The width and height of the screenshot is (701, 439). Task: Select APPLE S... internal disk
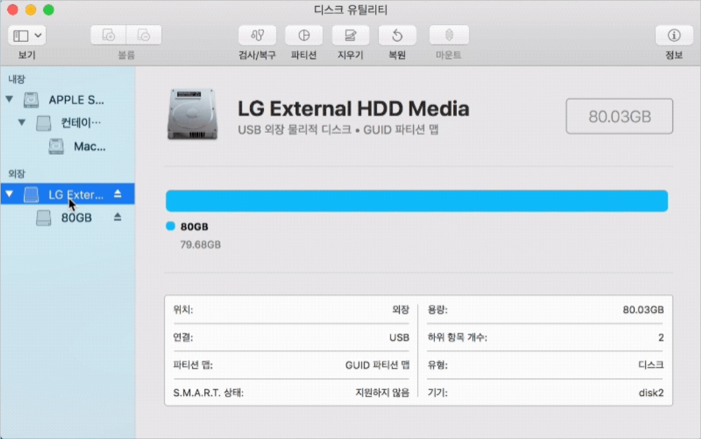click(68, 100)
